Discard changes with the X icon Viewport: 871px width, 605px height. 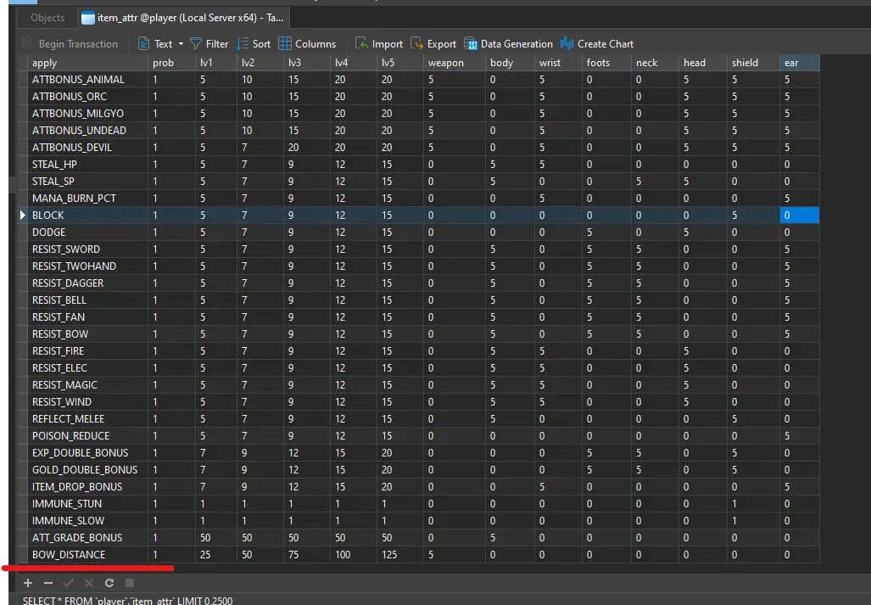pos(89,583)
